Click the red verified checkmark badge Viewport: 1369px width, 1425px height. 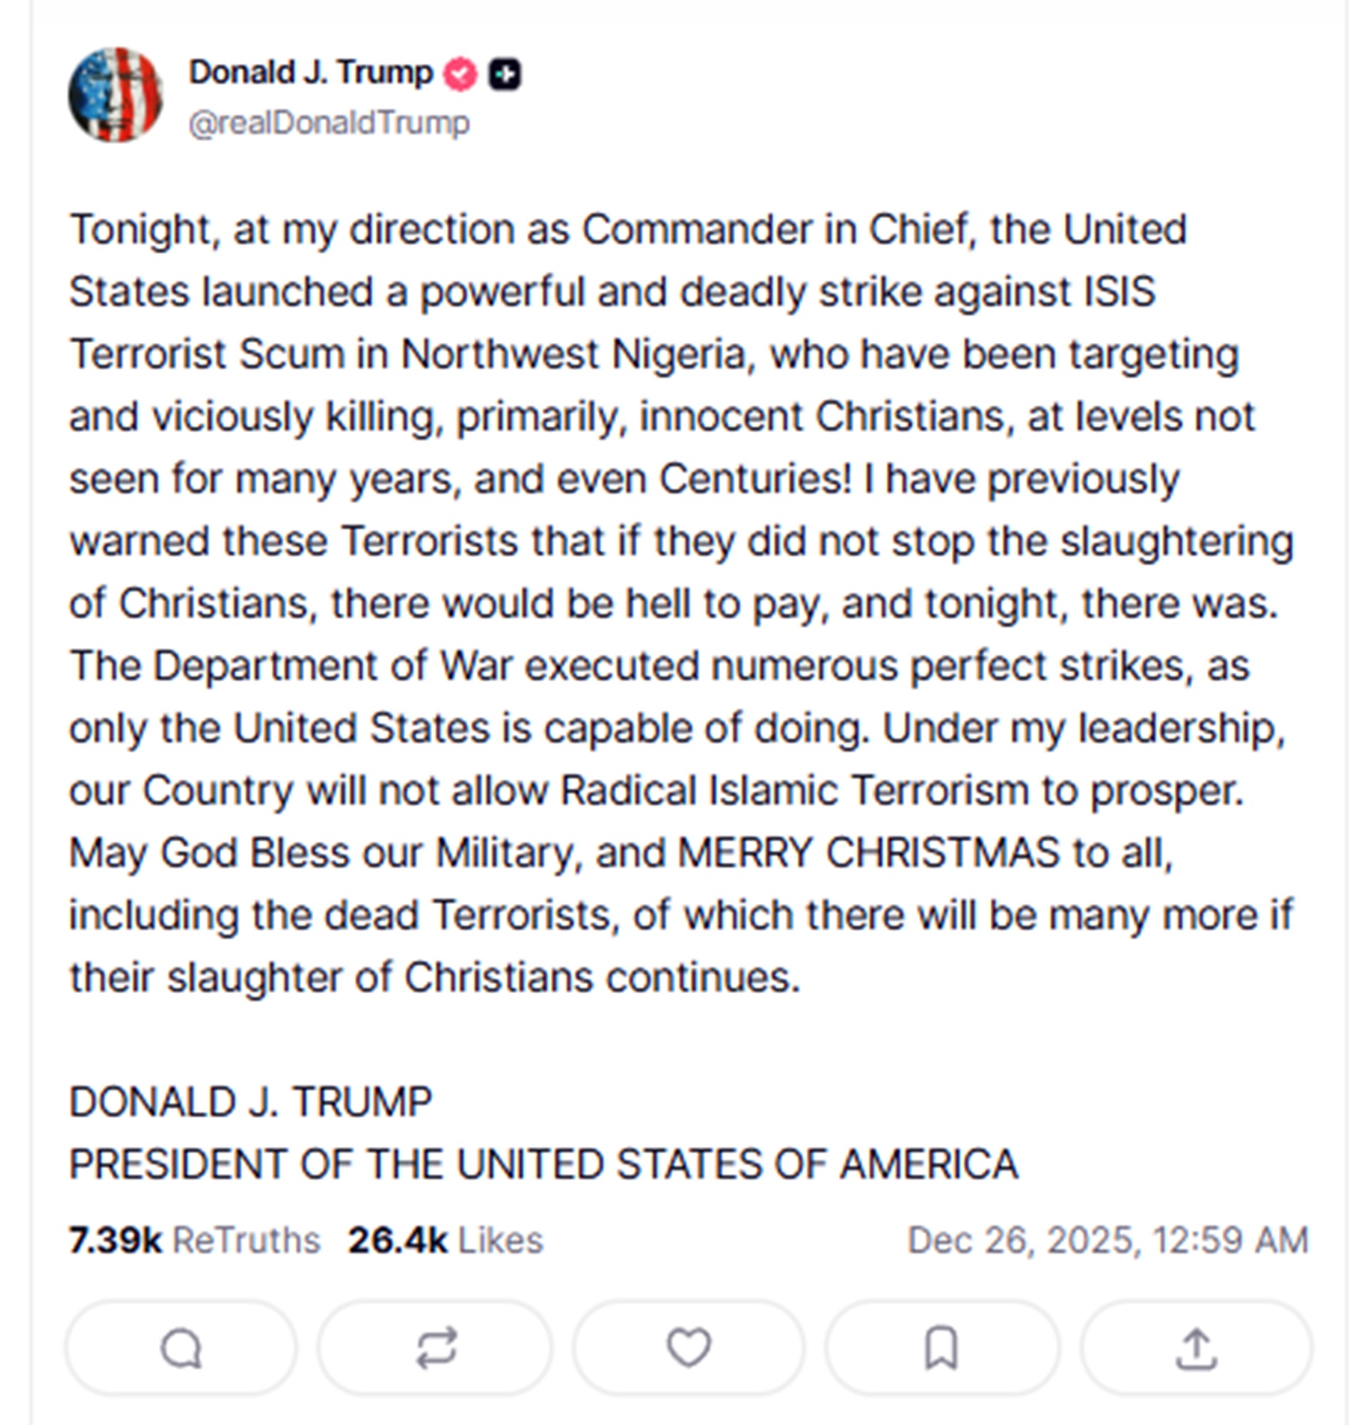[x=460, y=74]
